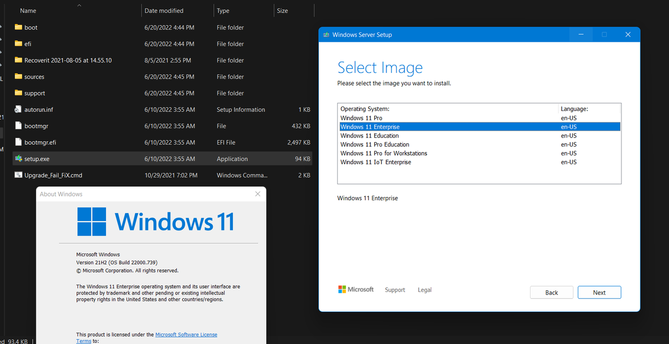The width and height of the screenshot is (669, 344).
Task: Click the Recoverit 2021-08-05 at 14.55.10 name
Action: (x=68, y=60)
